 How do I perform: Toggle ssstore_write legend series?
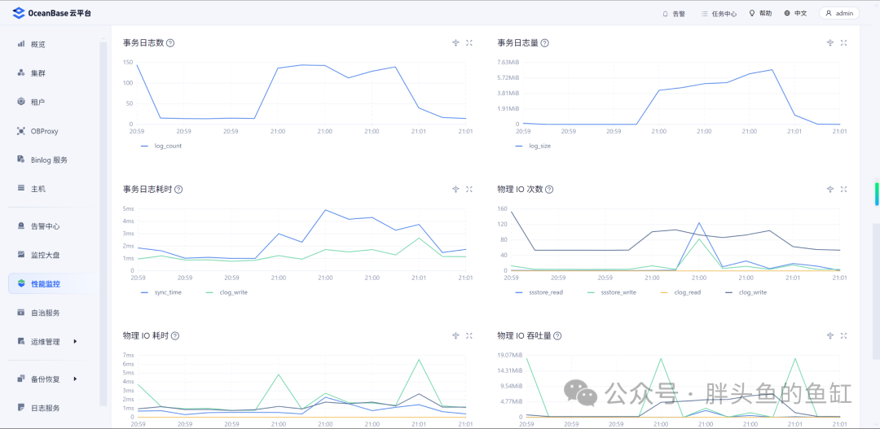(611, 293)
